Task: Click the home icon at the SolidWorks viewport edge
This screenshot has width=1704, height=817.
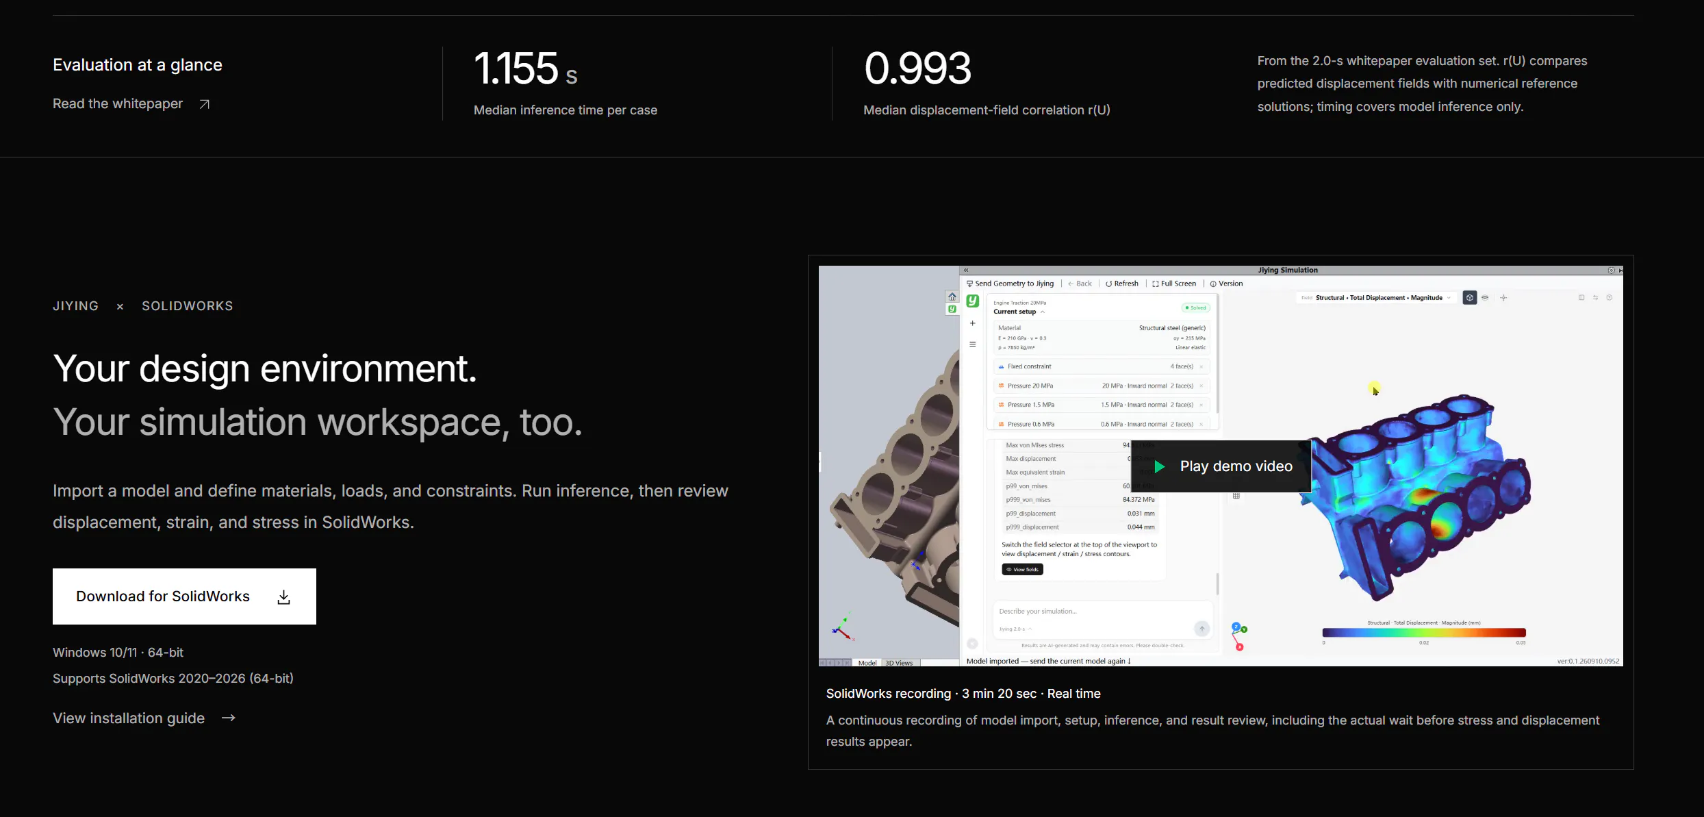Action: pos(952,297)
